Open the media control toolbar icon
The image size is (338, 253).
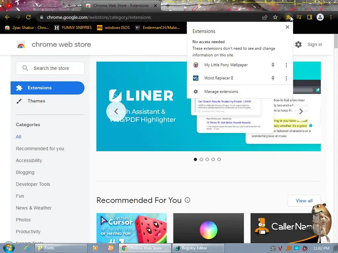[x=299, y=17]
